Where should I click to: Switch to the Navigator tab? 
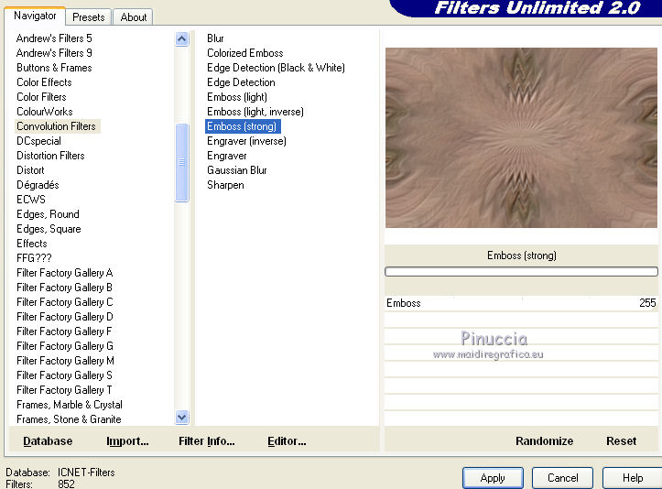click(x=35, y=16)
